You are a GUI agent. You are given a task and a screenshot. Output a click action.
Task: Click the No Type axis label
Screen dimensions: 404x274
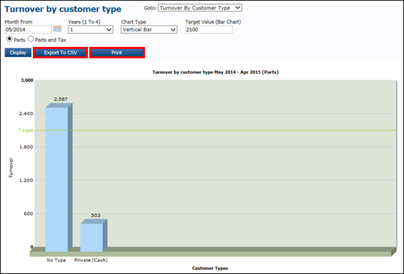click(x=56, y=260)
